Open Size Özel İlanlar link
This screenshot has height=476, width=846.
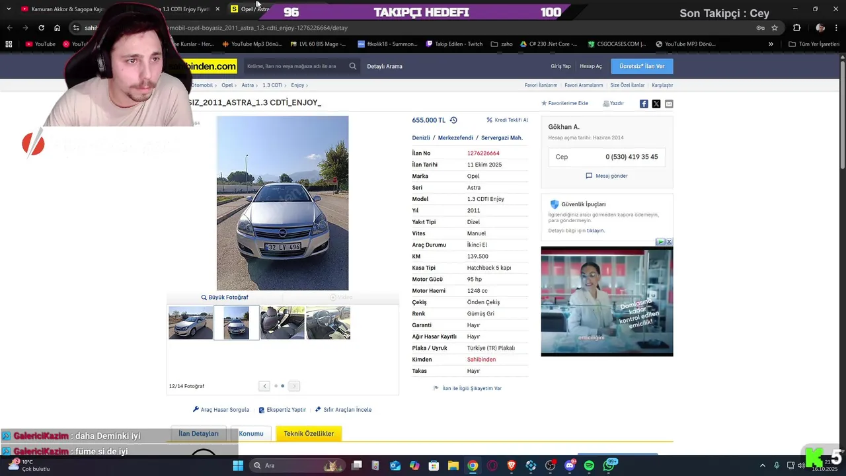point(627,85)
